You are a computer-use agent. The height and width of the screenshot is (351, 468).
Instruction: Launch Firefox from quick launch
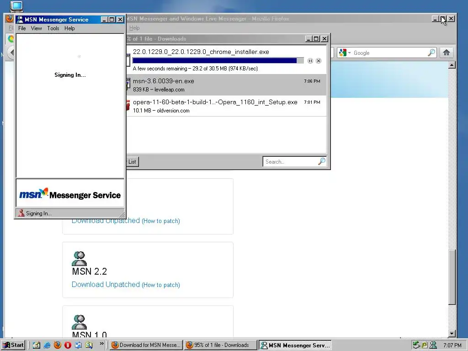(57, 345)
